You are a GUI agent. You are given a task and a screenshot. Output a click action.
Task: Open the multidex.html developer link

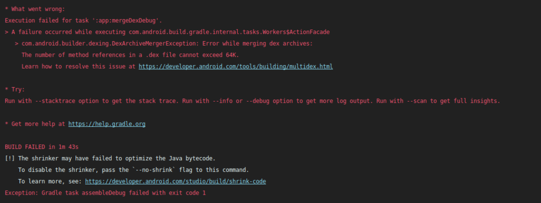236,66
